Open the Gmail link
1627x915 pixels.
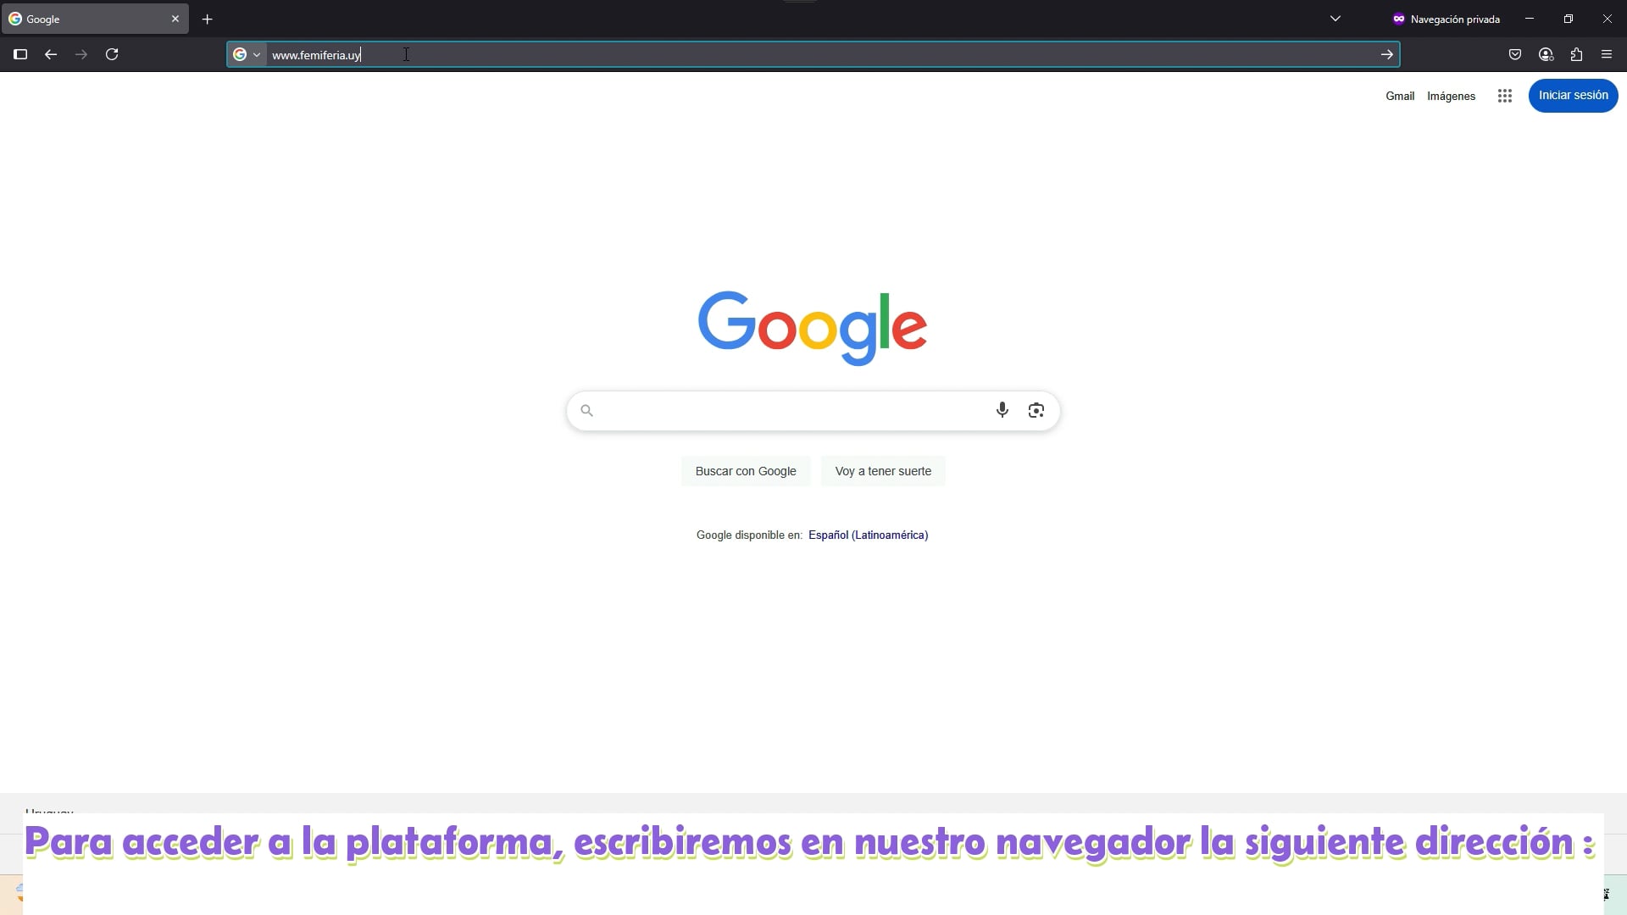pos(1399,96)
